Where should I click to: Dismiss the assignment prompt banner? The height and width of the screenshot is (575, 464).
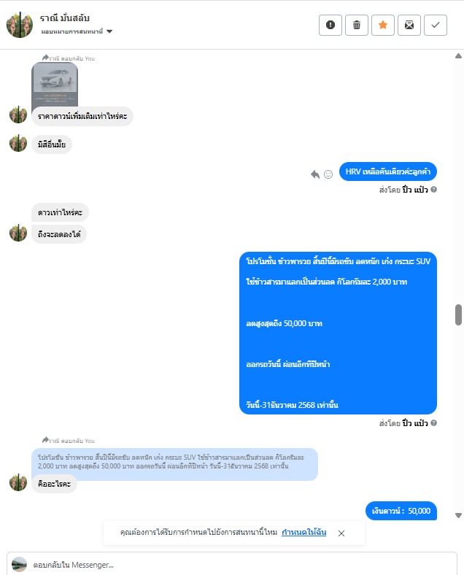point(341,533)
